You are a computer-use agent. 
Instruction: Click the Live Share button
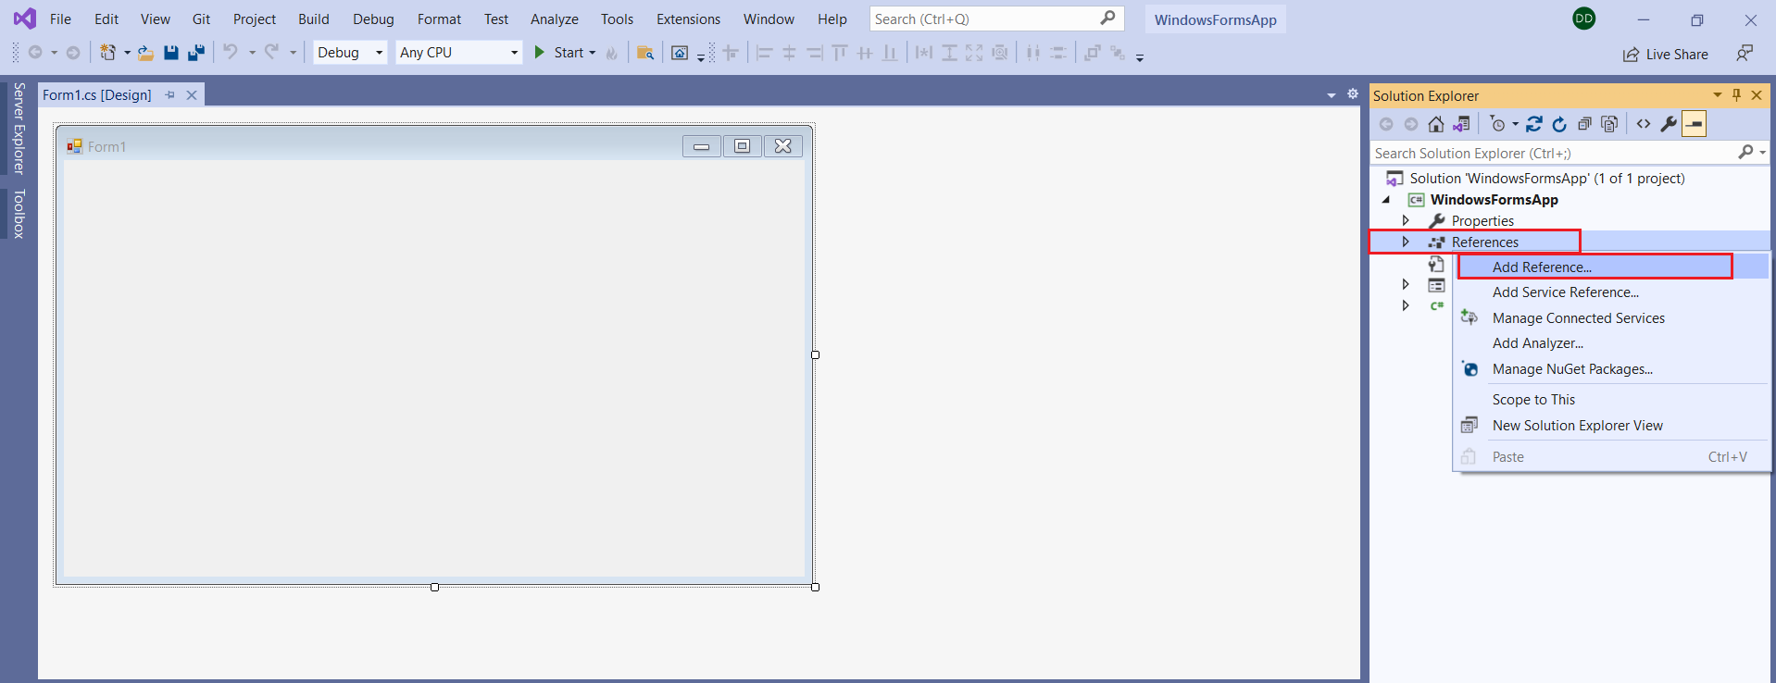point(1666,55)
